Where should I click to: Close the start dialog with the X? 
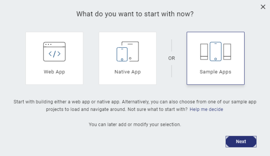pos(263,7)
